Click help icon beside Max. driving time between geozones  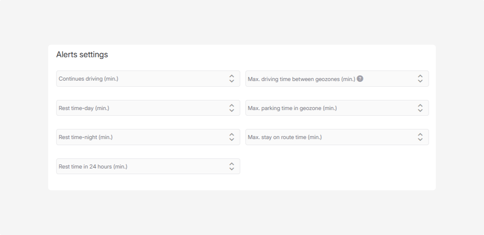(360, 79)
